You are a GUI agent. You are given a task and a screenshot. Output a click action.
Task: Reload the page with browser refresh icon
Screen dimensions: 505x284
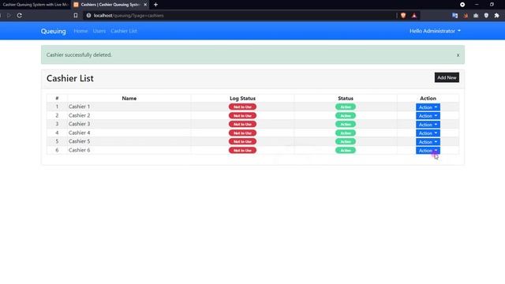click(x=19, y=15)
